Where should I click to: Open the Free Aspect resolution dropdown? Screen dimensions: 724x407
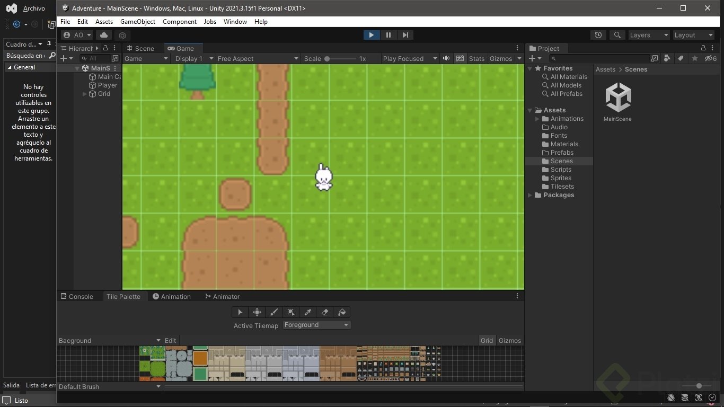(258, 58)
